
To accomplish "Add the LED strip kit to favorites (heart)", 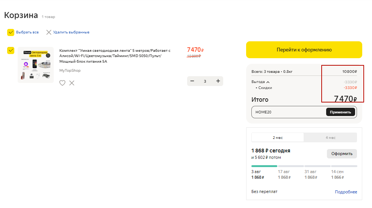I will point(62,83).
